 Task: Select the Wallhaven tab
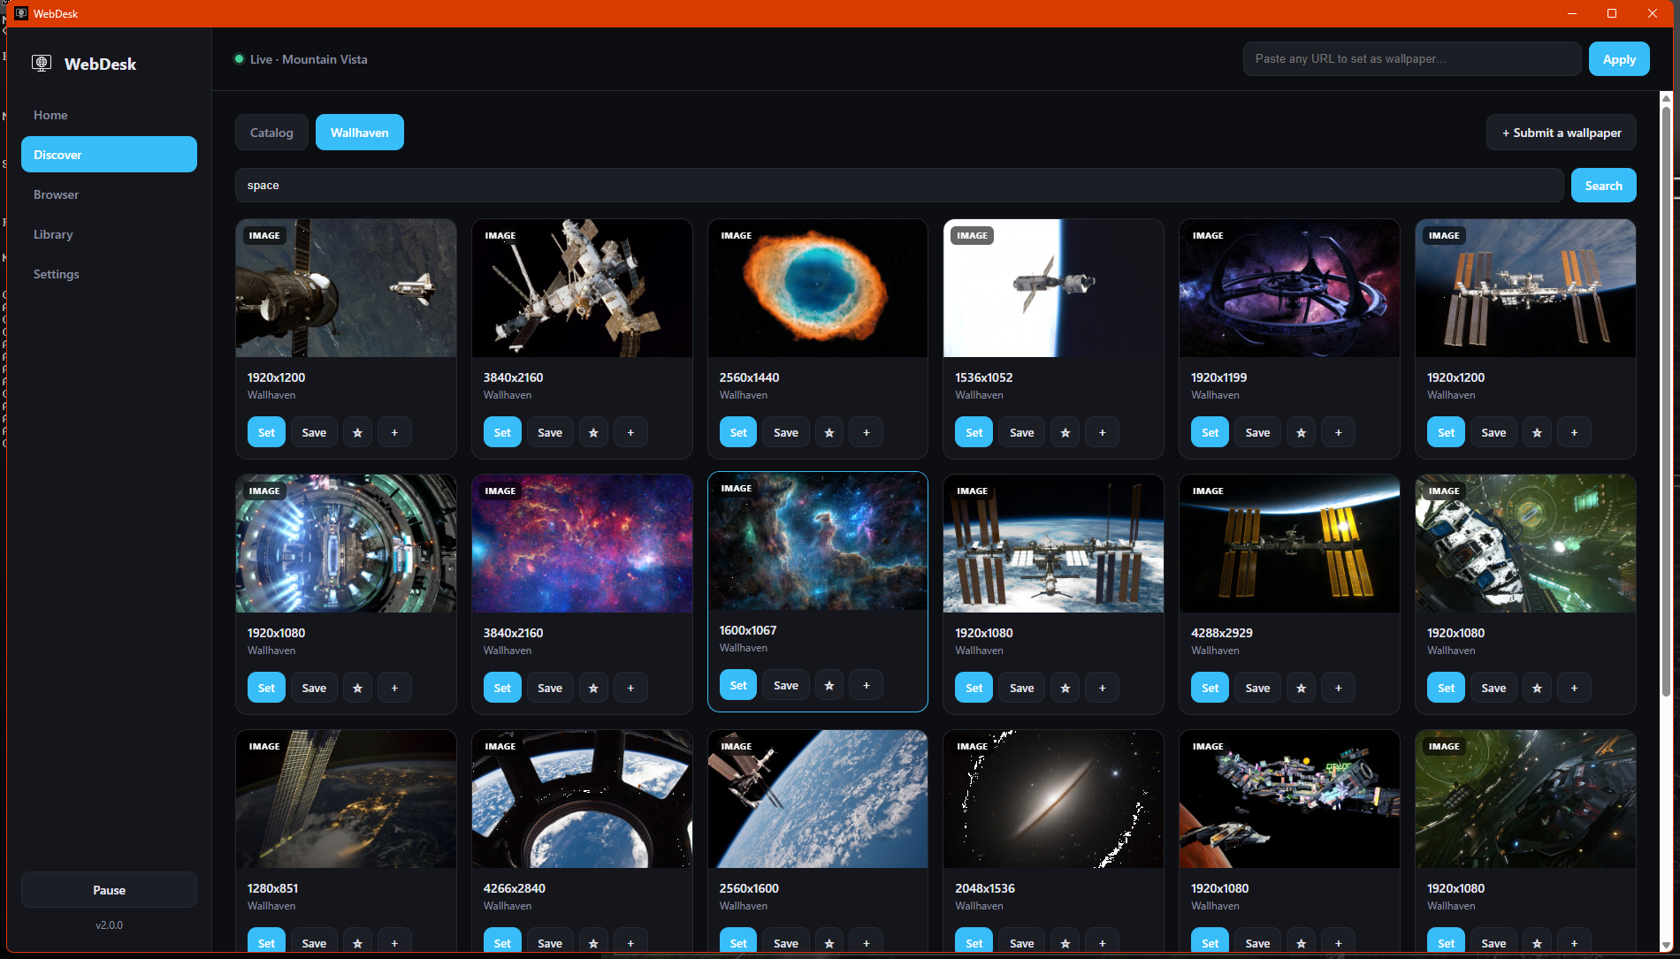(360, 133)
